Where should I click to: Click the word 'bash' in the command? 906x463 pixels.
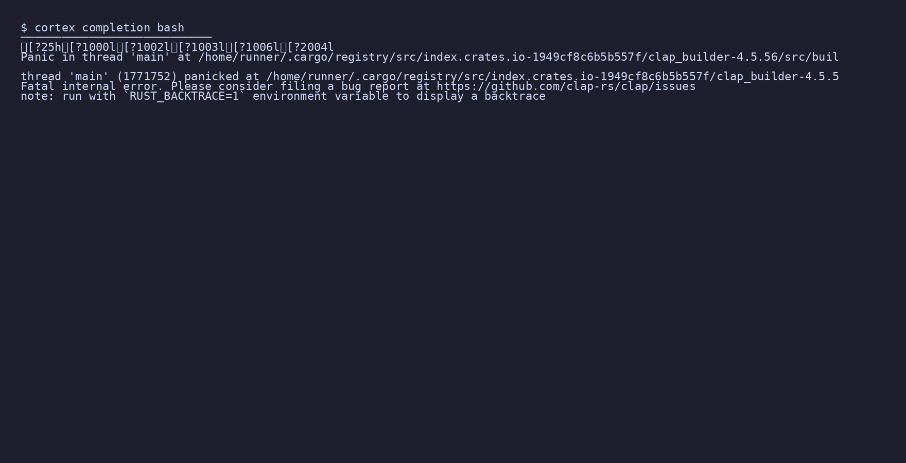tap(170, 28)
